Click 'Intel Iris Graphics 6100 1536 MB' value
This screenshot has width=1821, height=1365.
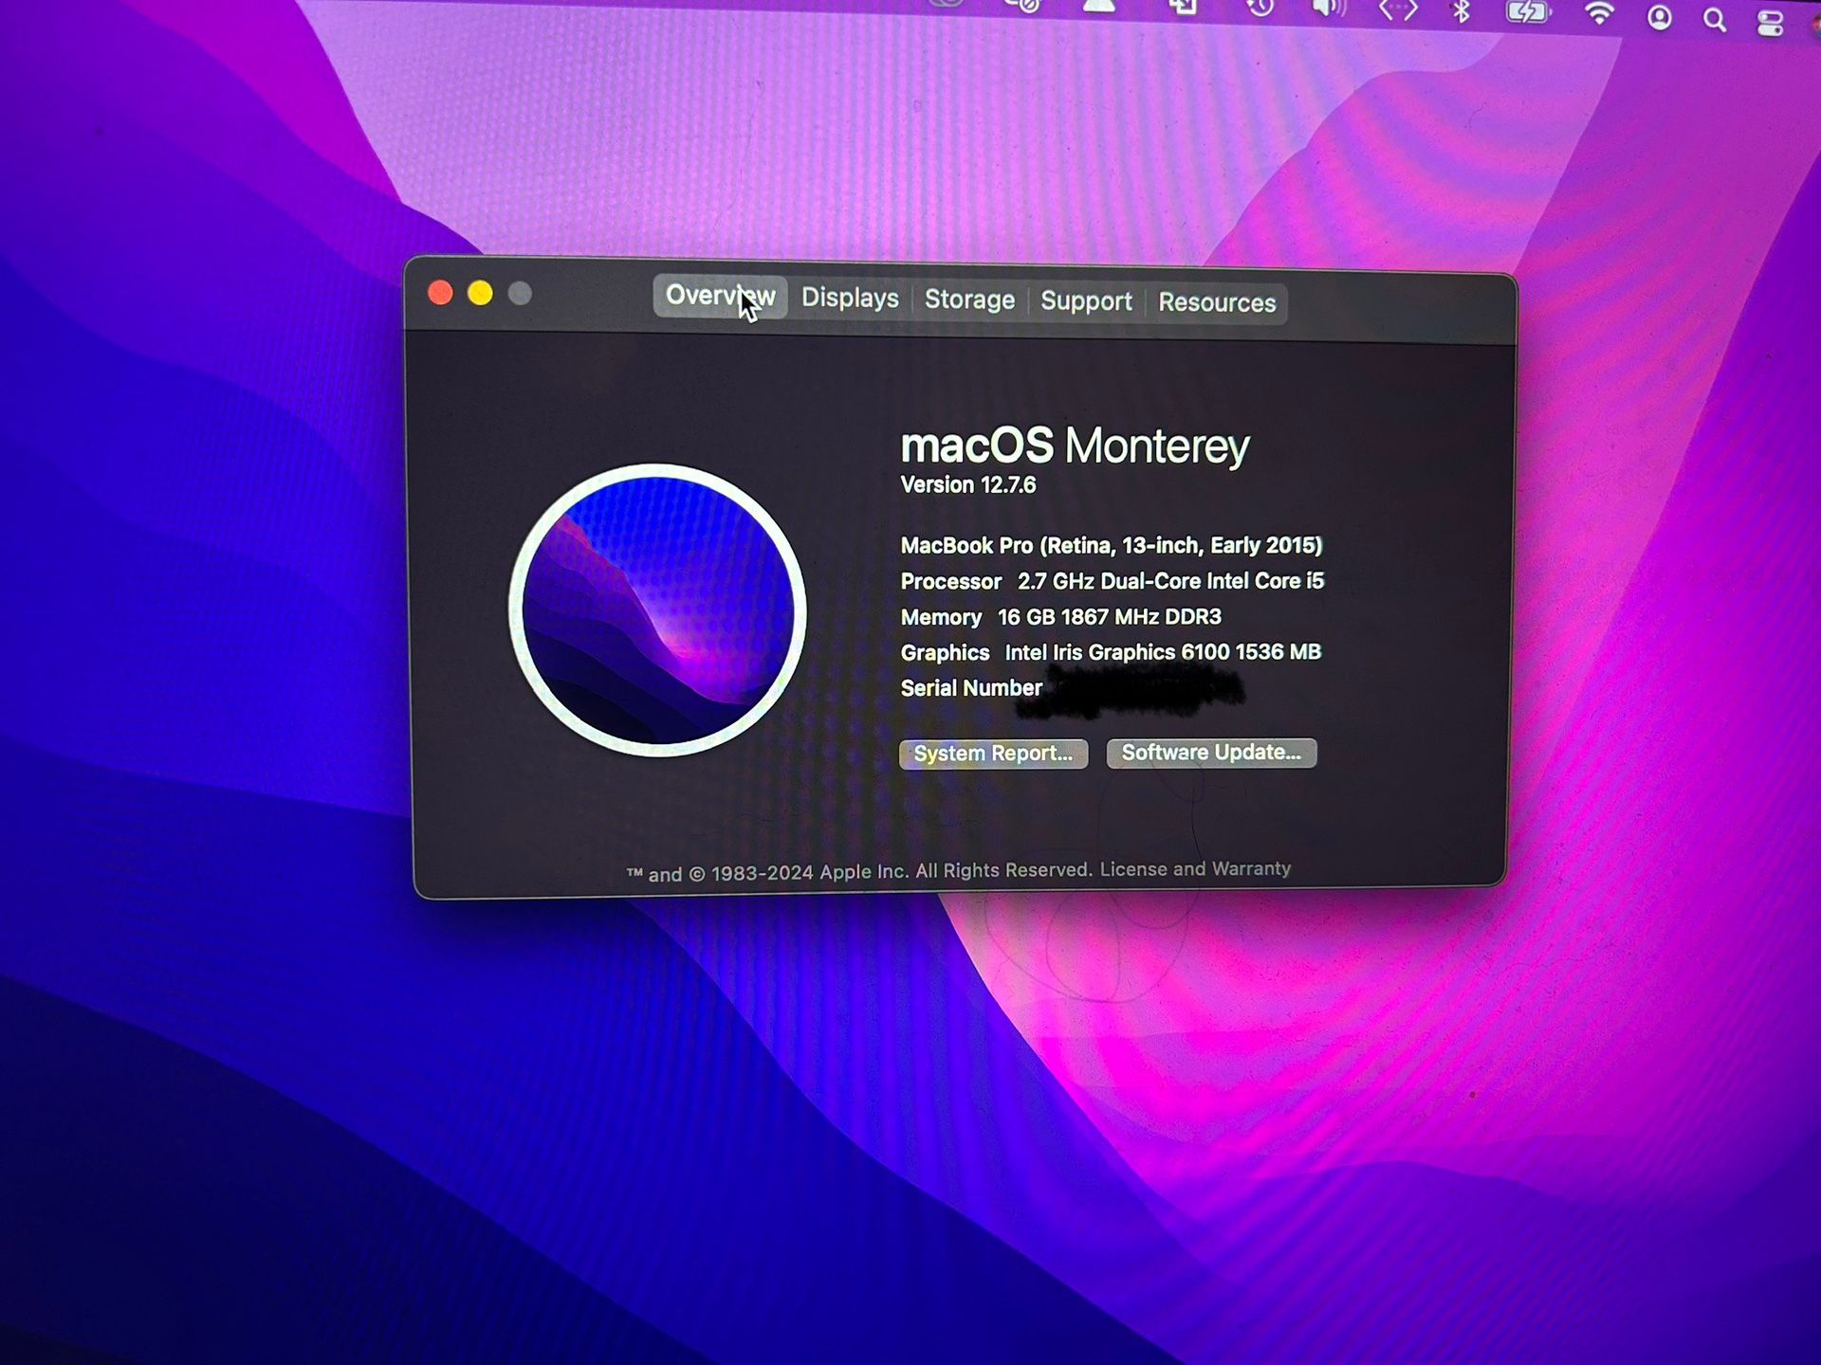click(1163, 652)
